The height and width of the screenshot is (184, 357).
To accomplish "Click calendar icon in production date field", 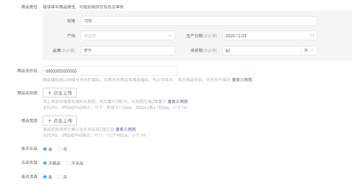I will [x=312, y=36].
